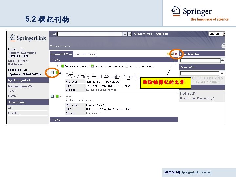Click in the Find search field
The width and height of the screenshot is (236, 177).
pyautogui.click(x=90, y=34)
